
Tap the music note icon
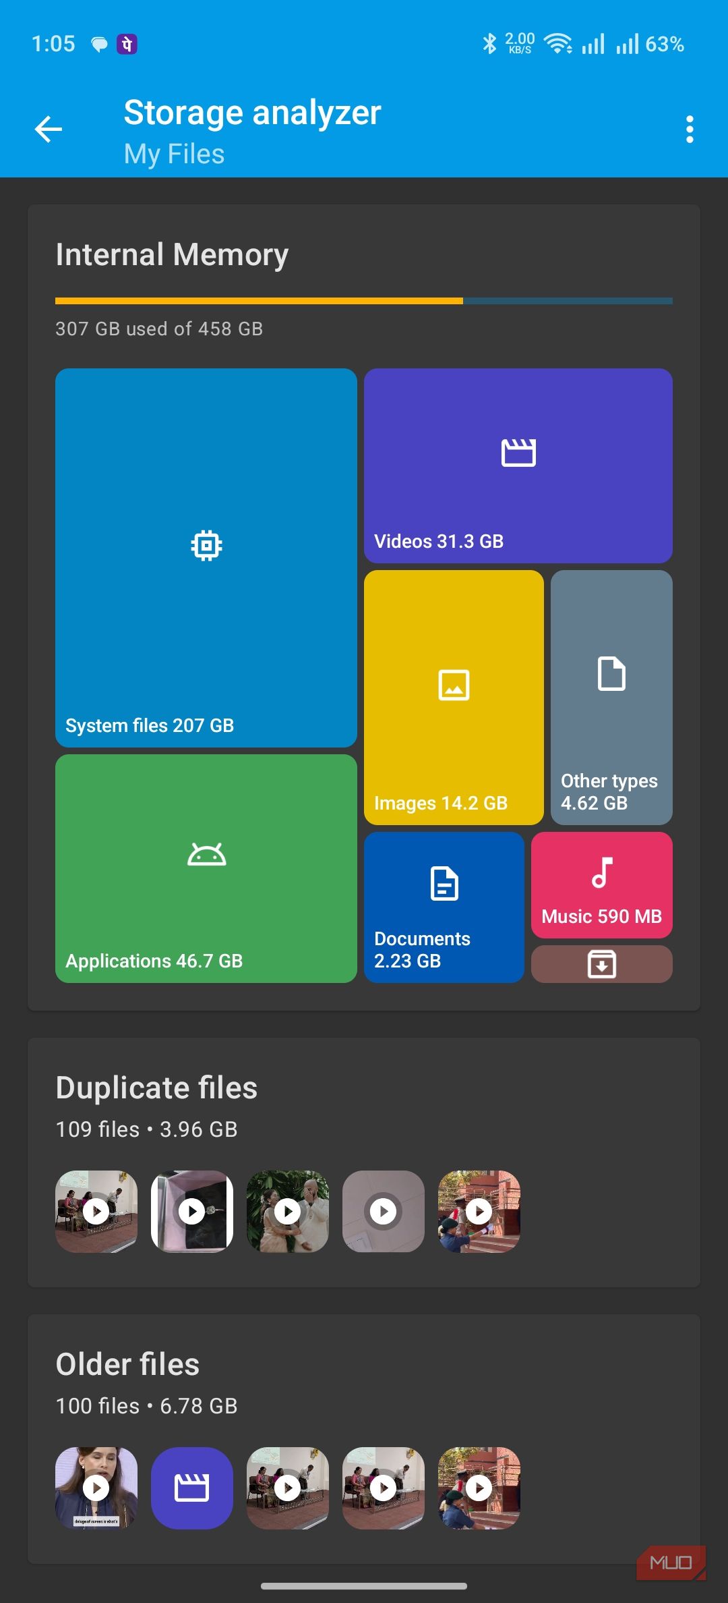[x=602, y=872]
